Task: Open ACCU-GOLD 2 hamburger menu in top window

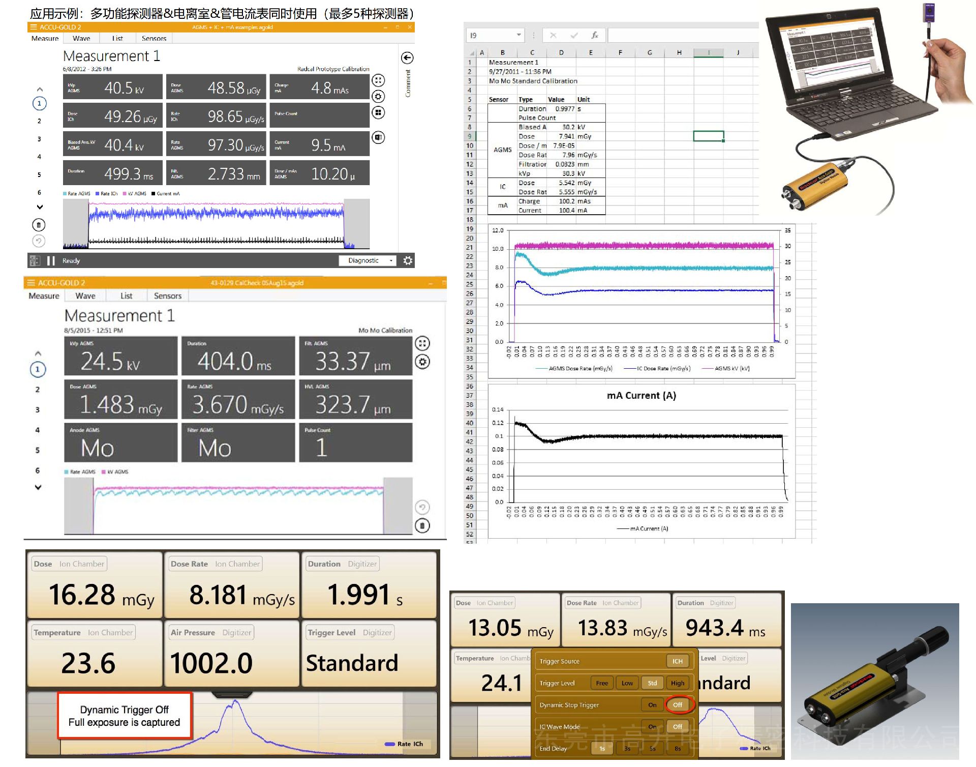Action: (34, 27)
